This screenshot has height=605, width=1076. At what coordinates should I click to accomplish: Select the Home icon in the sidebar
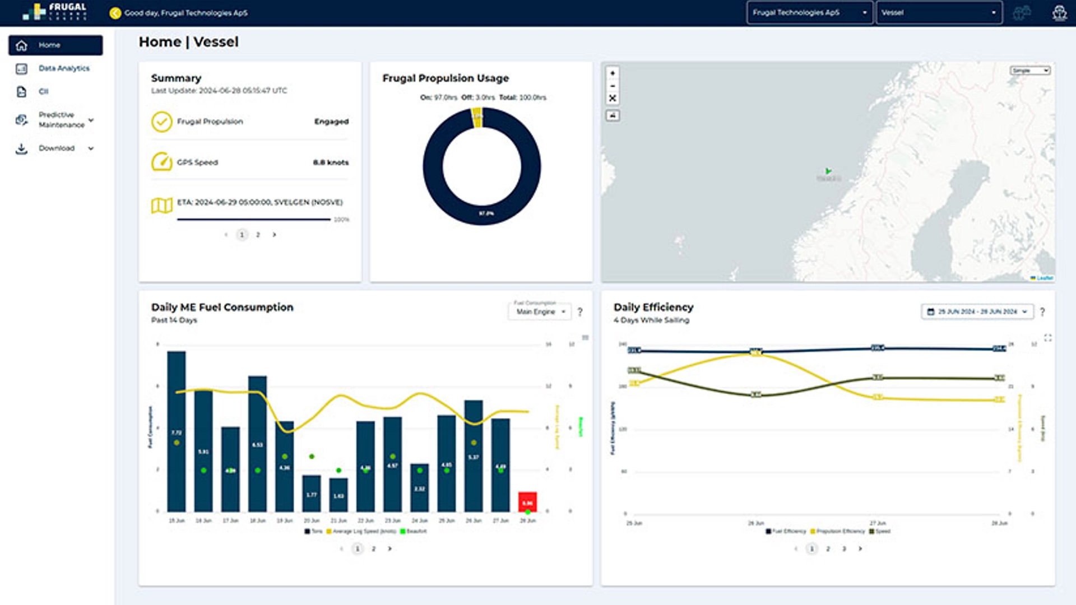coord(22,45)
